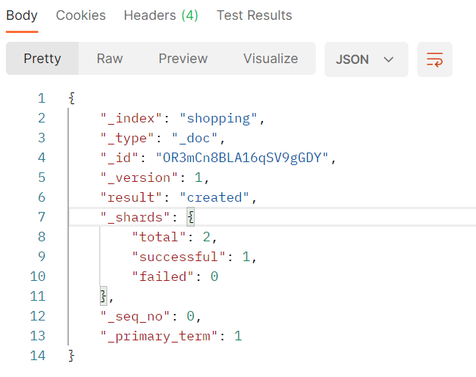Click the "successful" key on line 9

[174, 257]
